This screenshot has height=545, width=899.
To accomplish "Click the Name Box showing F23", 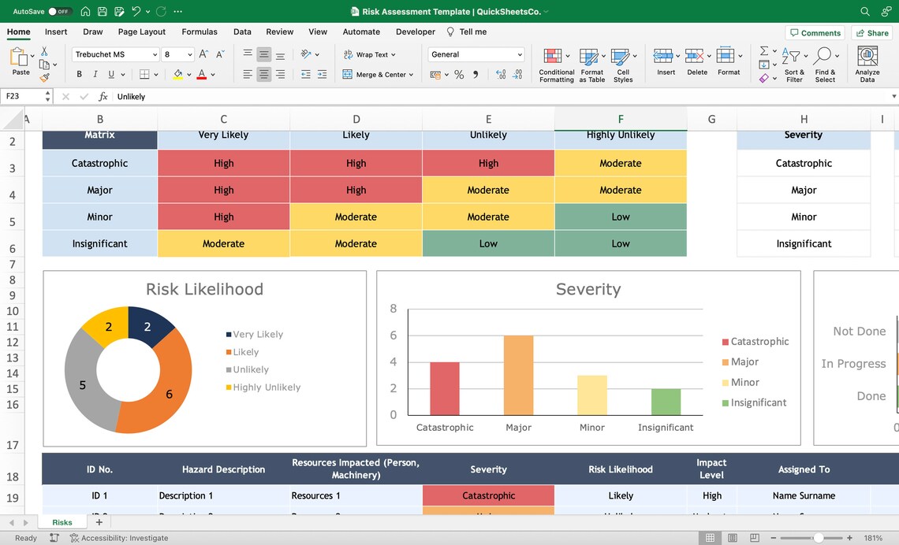I will [x=24, y=96].
